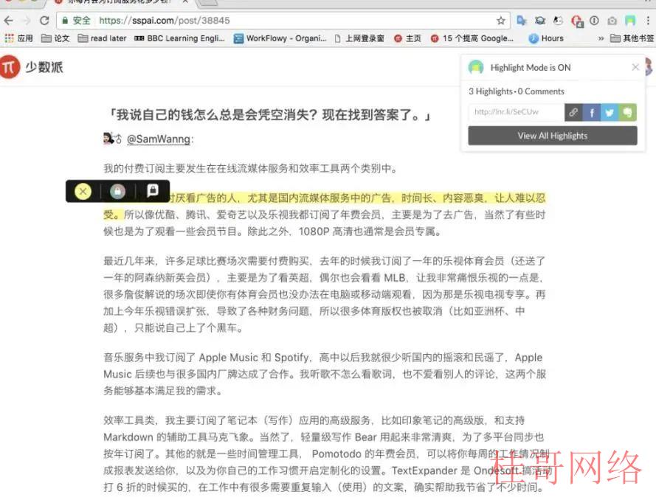Close the current browser tab
Image resolution: width=656 pixels, height=497 pixels.
(185, 1)
